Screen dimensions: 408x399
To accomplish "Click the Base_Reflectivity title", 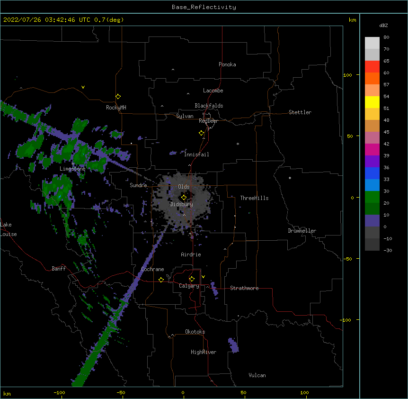I will tap(204, 7).
